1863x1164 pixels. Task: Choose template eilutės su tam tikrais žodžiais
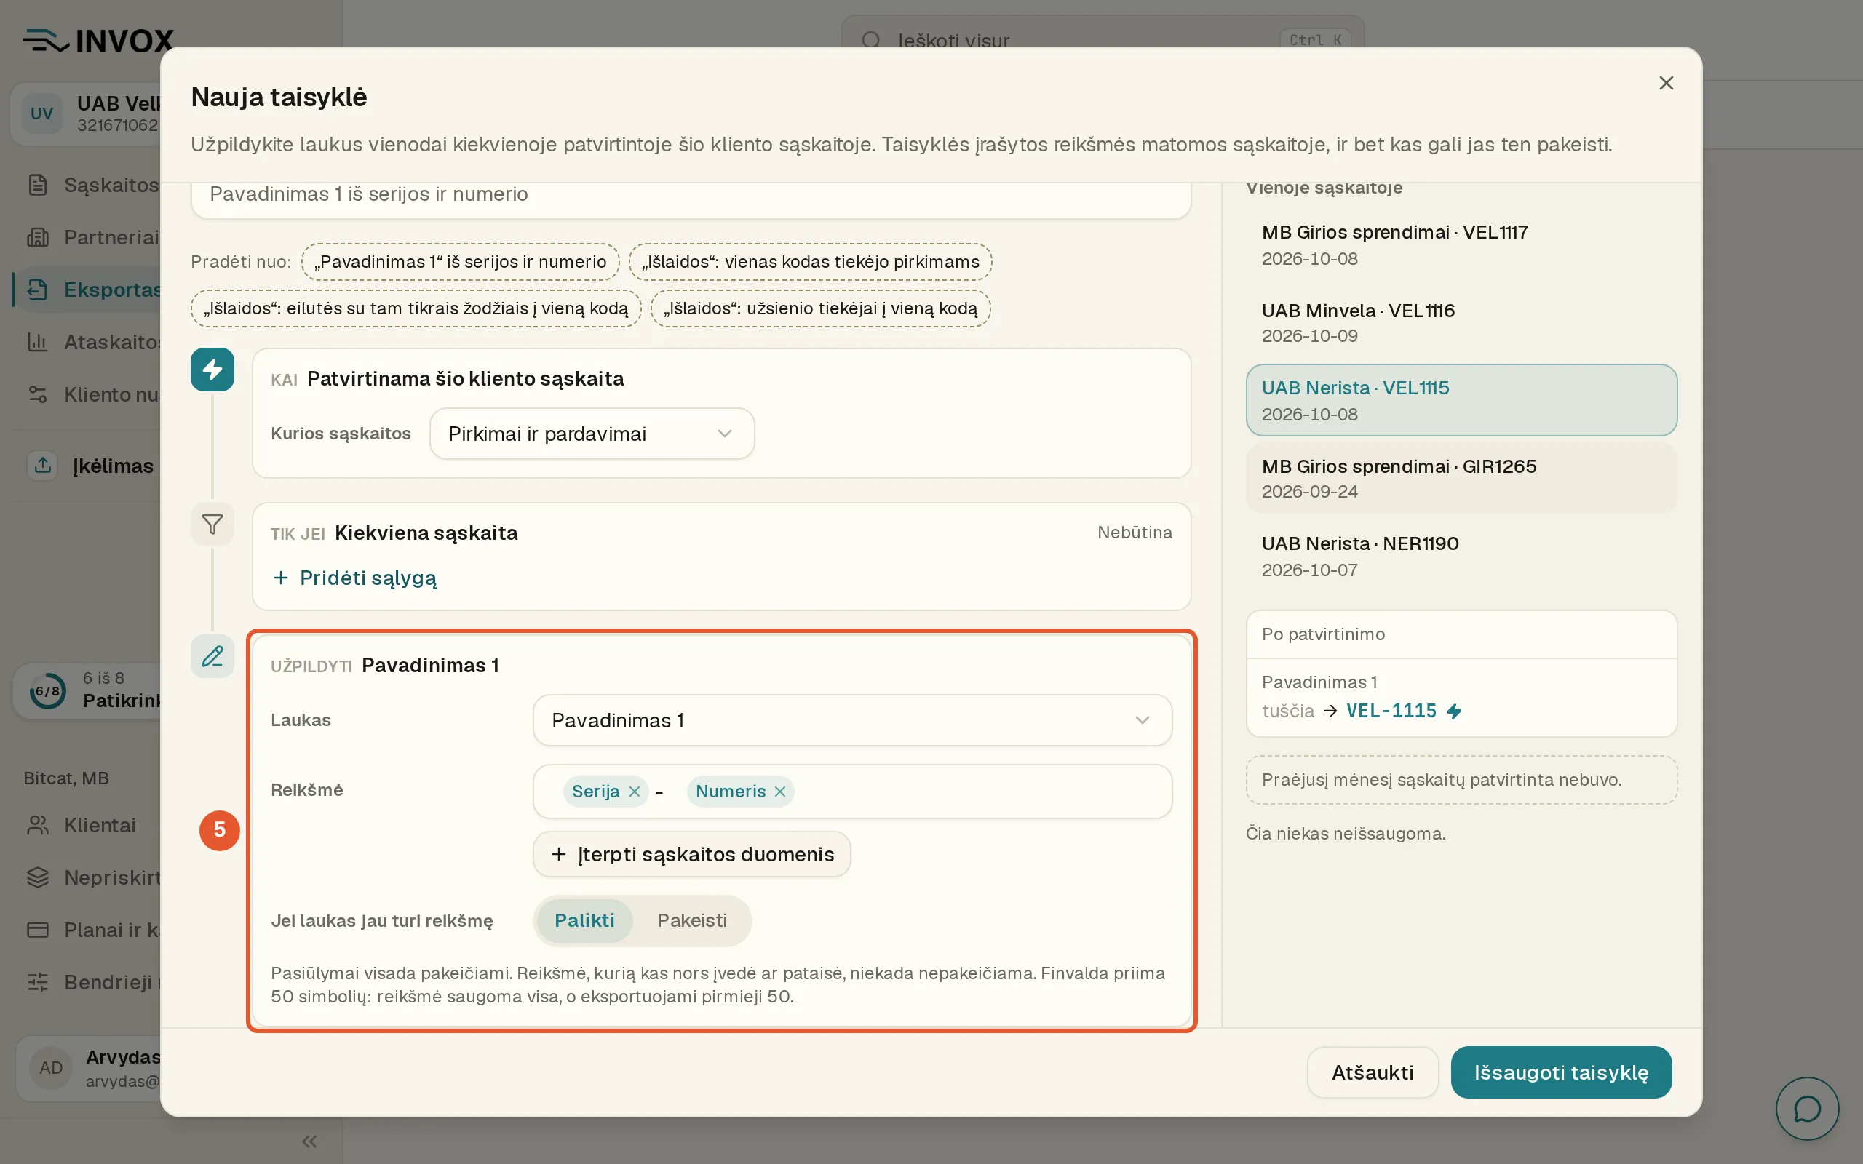(416, 308)
